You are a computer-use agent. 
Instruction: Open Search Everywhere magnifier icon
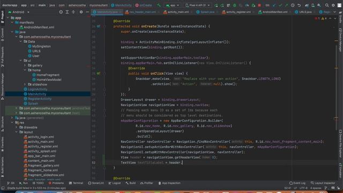point(327,5)
